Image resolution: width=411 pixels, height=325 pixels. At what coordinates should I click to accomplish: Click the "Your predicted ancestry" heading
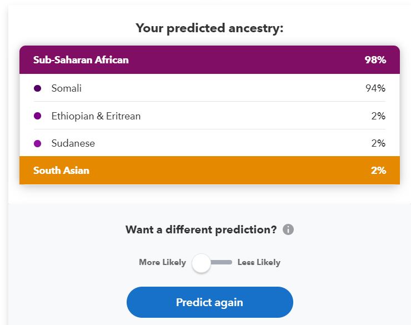(x=209, y=28)
